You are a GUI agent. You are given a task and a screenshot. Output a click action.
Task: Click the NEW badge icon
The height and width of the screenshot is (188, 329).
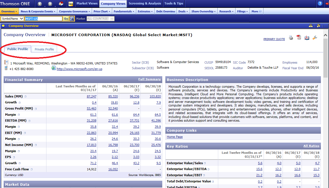pyautogui.click(x=71, y=4)
